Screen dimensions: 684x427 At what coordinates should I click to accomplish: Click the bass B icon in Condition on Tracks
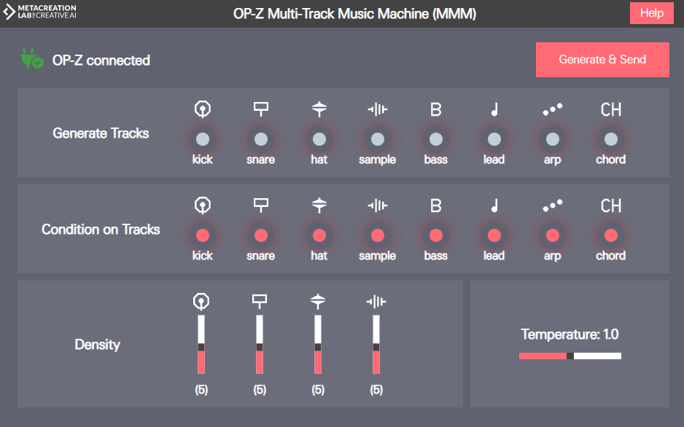pos(436,205)
